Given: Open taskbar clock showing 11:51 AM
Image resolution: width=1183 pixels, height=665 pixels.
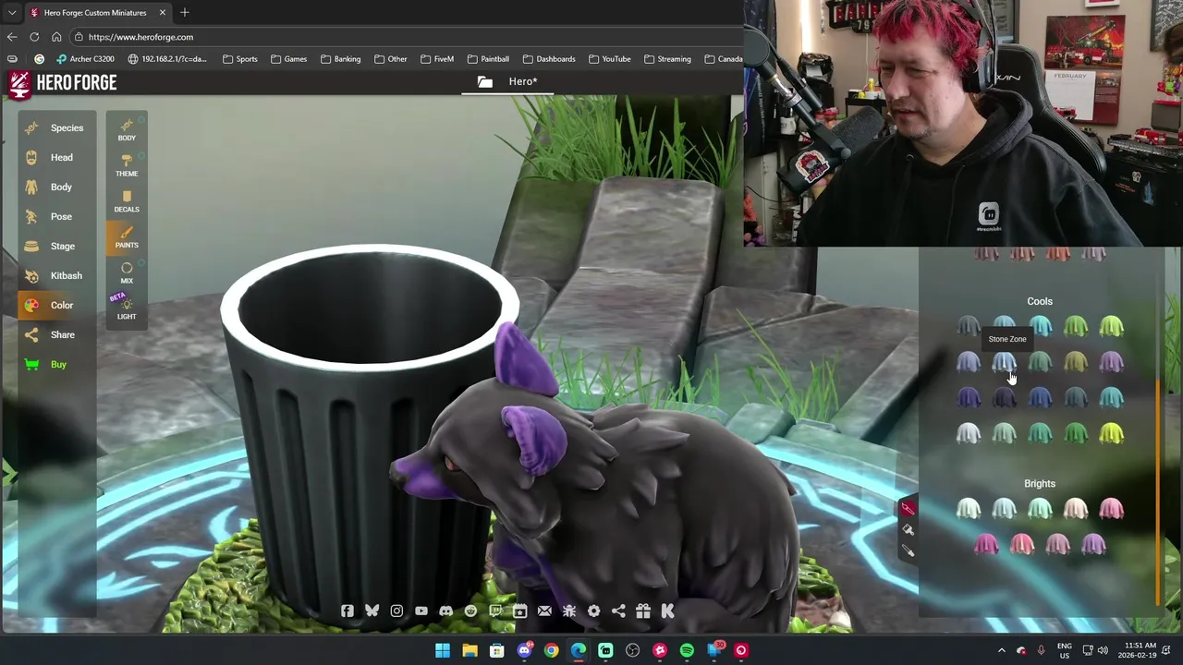Looking at the screenshot, I should [1140, 650].
